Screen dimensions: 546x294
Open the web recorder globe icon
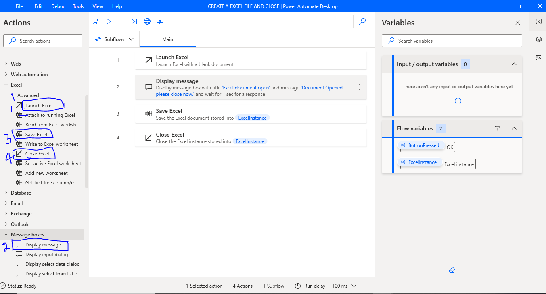(x=147, y=21)
